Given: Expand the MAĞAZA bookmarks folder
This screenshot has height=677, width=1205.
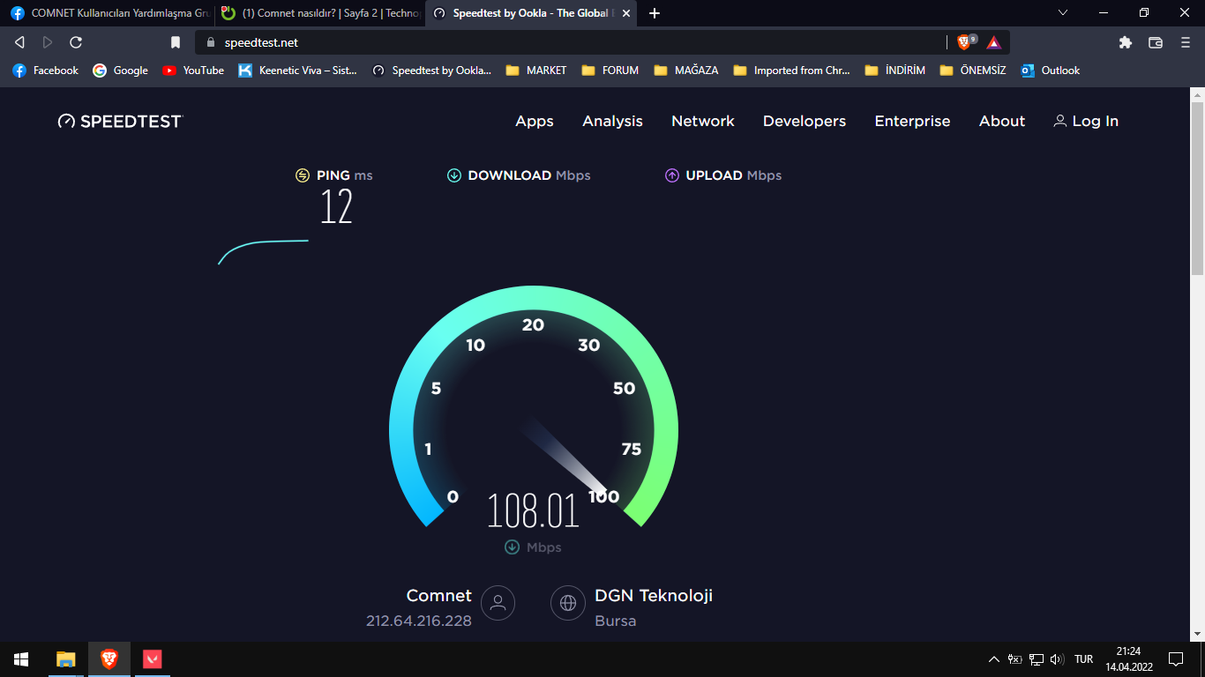Looking at the screenshot, I should (686, 71).
